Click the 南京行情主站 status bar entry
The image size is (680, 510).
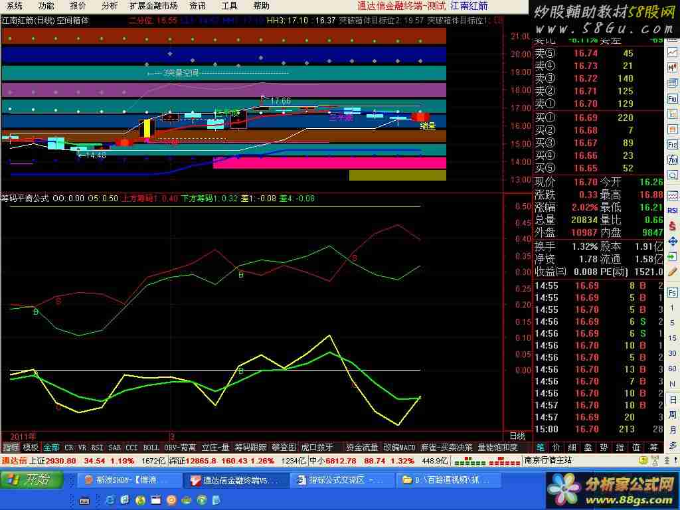coord(548,460)
